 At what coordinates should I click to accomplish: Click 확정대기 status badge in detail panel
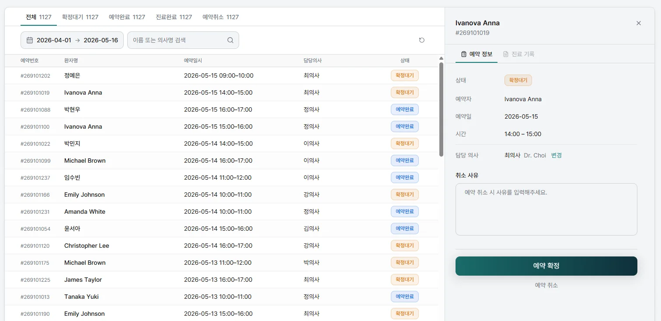pyautogui.click(x=518, y=80)
